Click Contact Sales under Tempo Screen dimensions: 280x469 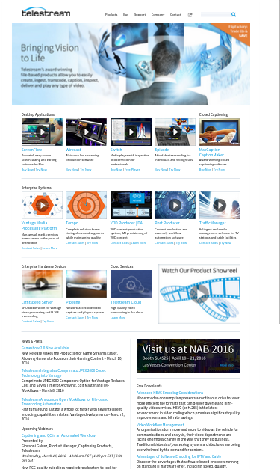pos(75,243)
